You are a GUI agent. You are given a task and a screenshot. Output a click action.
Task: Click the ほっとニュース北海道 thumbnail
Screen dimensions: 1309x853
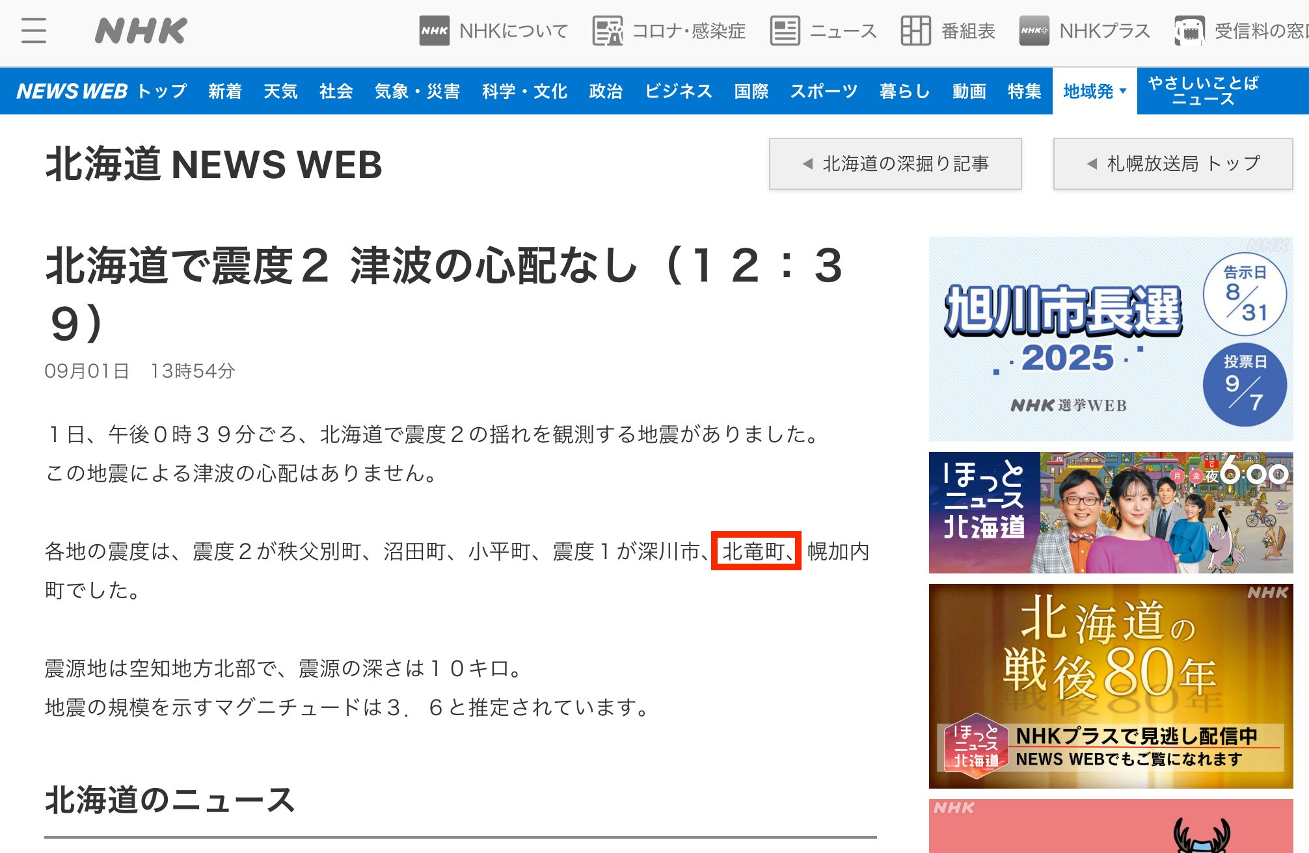pos(1109,514)
